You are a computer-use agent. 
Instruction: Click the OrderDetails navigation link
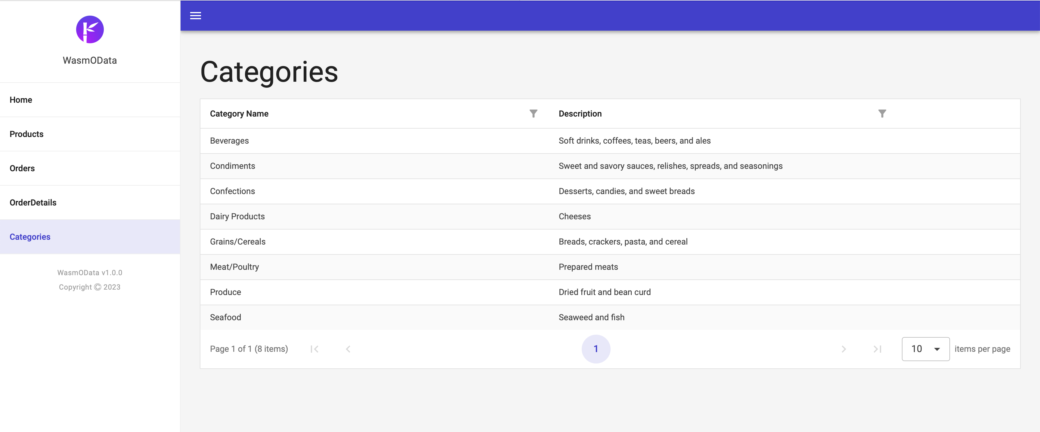(x=33, y=202)
